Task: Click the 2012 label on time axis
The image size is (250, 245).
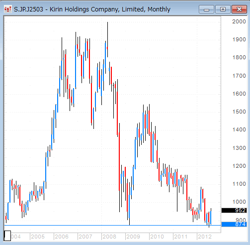Action: click(205, 237)
